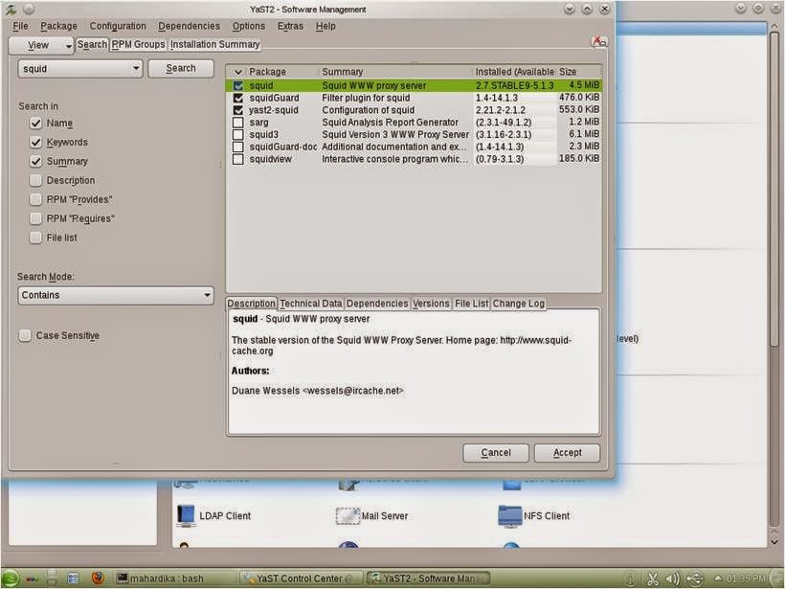
Task: Open the Search Mode Contains dropdown
Action: [x=116, y=296]
